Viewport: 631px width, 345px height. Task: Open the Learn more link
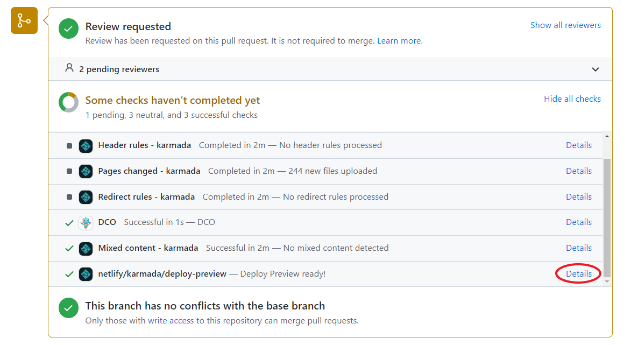pos(399,40)
